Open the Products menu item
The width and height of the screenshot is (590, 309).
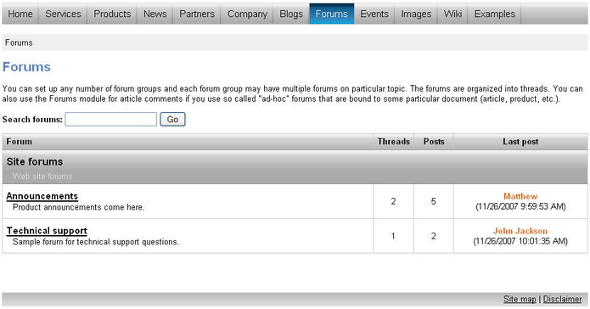click(x=112, y=14)
